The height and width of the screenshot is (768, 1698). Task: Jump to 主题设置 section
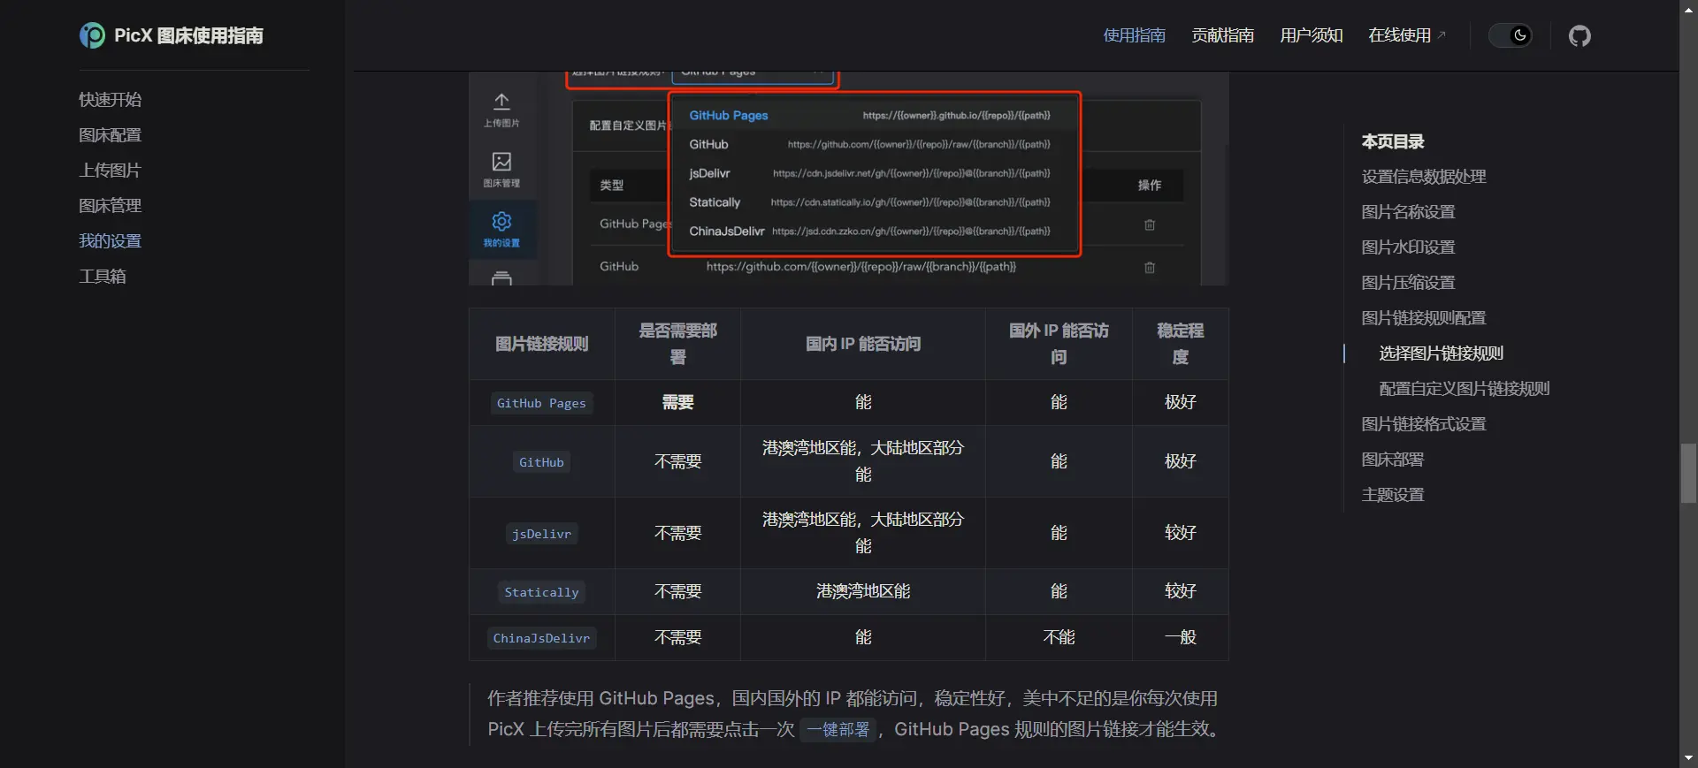click(1393, 495)
